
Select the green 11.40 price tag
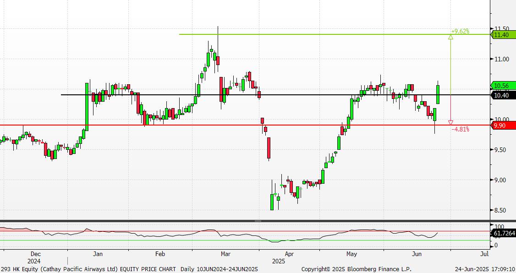[x=503, y=35]
